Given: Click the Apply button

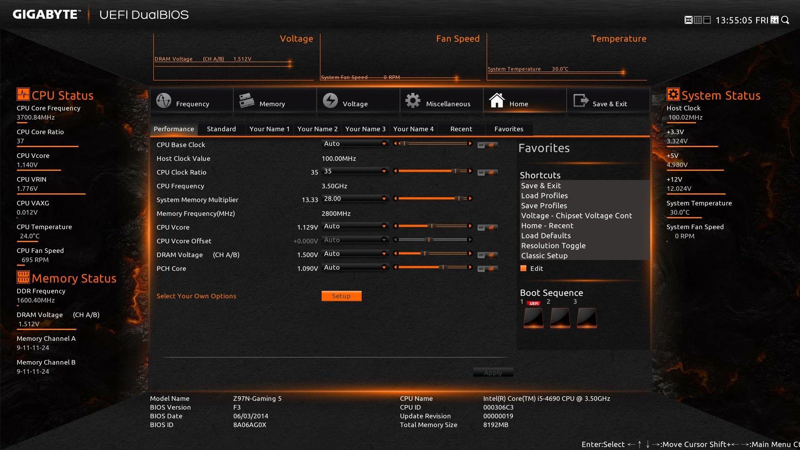Looking at the screenshot, I should click(493, 372).
